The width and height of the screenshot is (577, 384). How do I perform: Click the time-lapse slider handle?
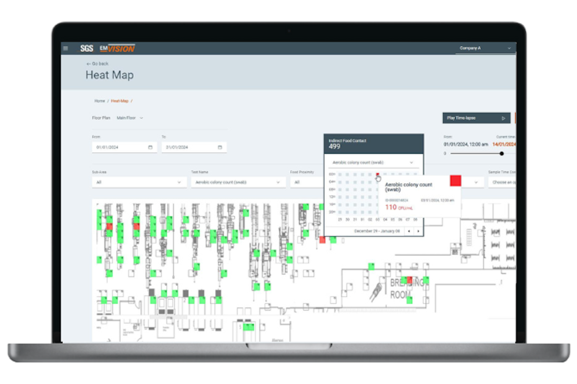coord(501,153)
